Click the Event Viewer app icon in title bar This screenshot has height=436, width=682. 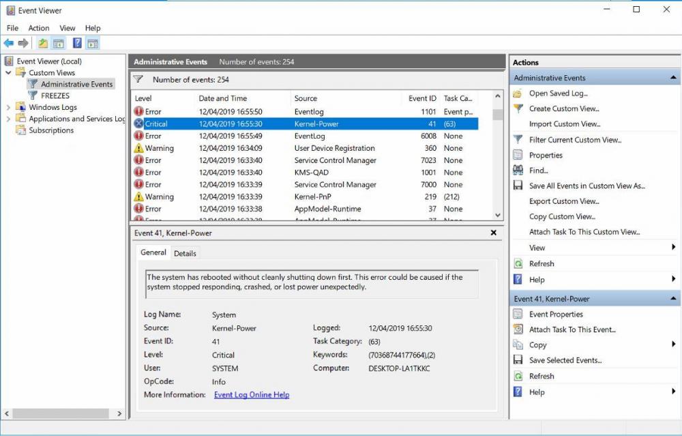tap(10, 10)
